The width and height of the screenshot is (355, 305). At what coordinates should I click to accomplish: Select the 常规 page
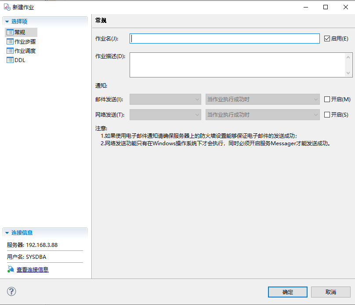pyautogui.click(x=21, y=33)
